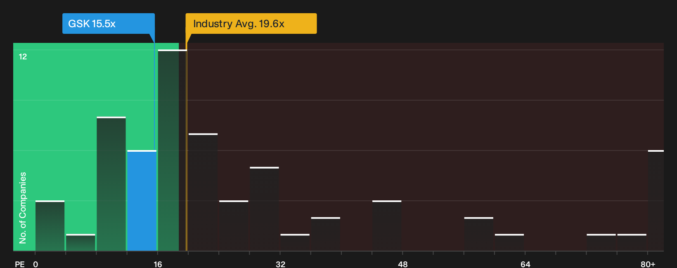Click the x-axis label 80+

648,264
